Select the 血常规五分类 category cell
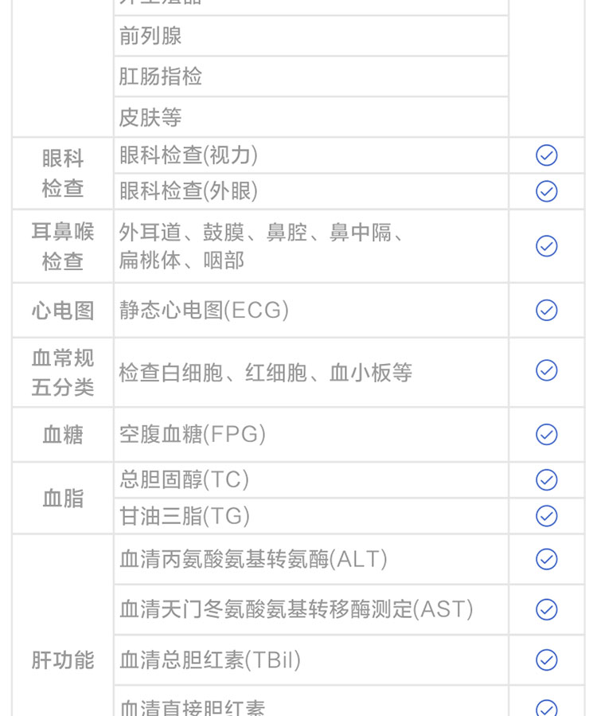 tap(63, 372)
